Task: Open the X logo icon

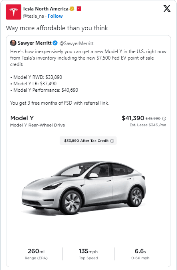Action: pyautogui.click(x=167, y=8)
